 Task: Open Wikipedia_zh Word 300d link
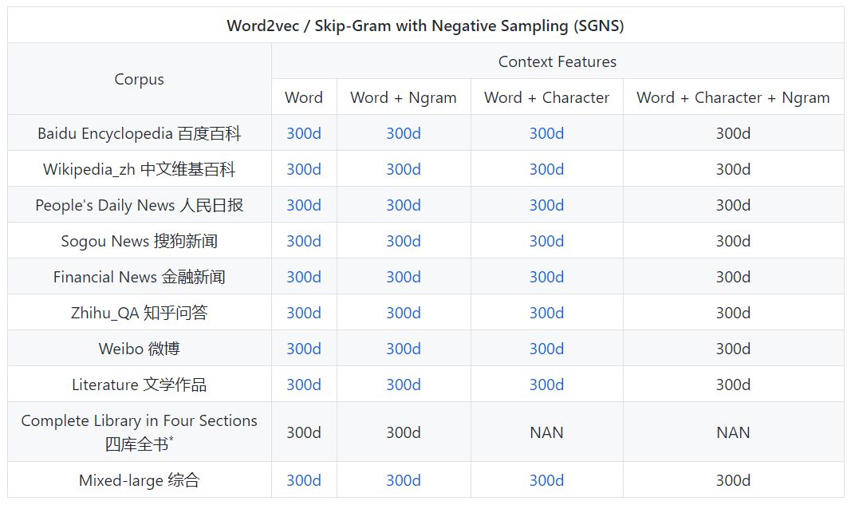tap(304, 169)
